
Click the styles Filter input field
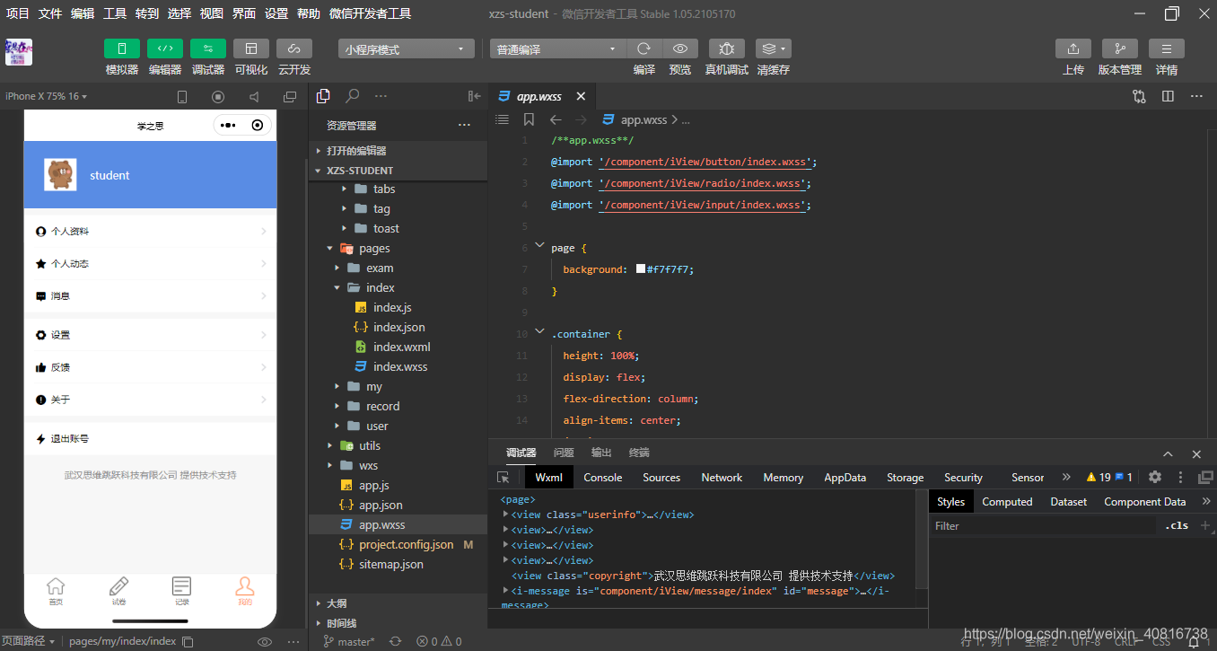[1044, 525]
